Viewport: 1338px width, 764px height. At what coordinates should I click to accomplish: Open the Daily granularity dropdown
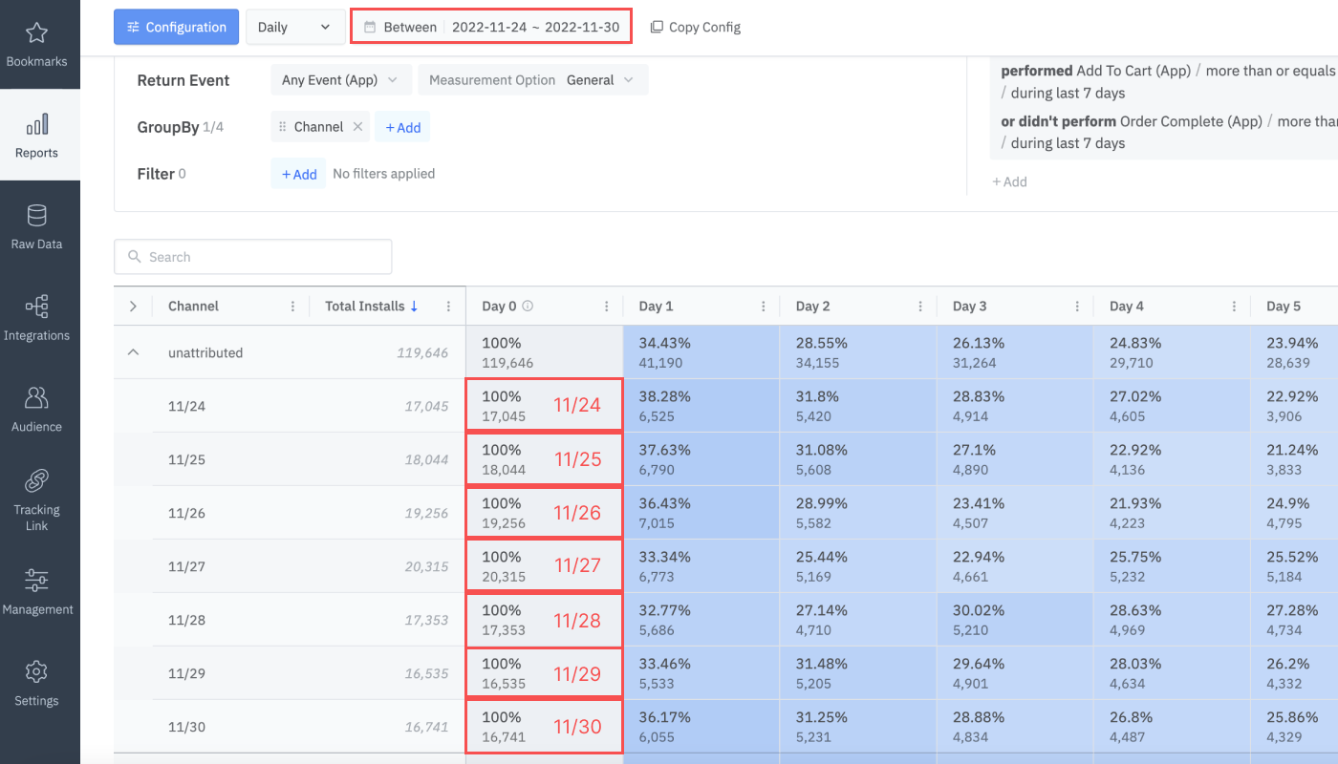(295, 27)
